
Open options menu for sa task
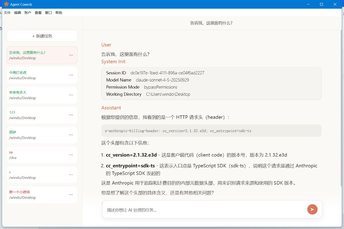[x=71, y=155]
